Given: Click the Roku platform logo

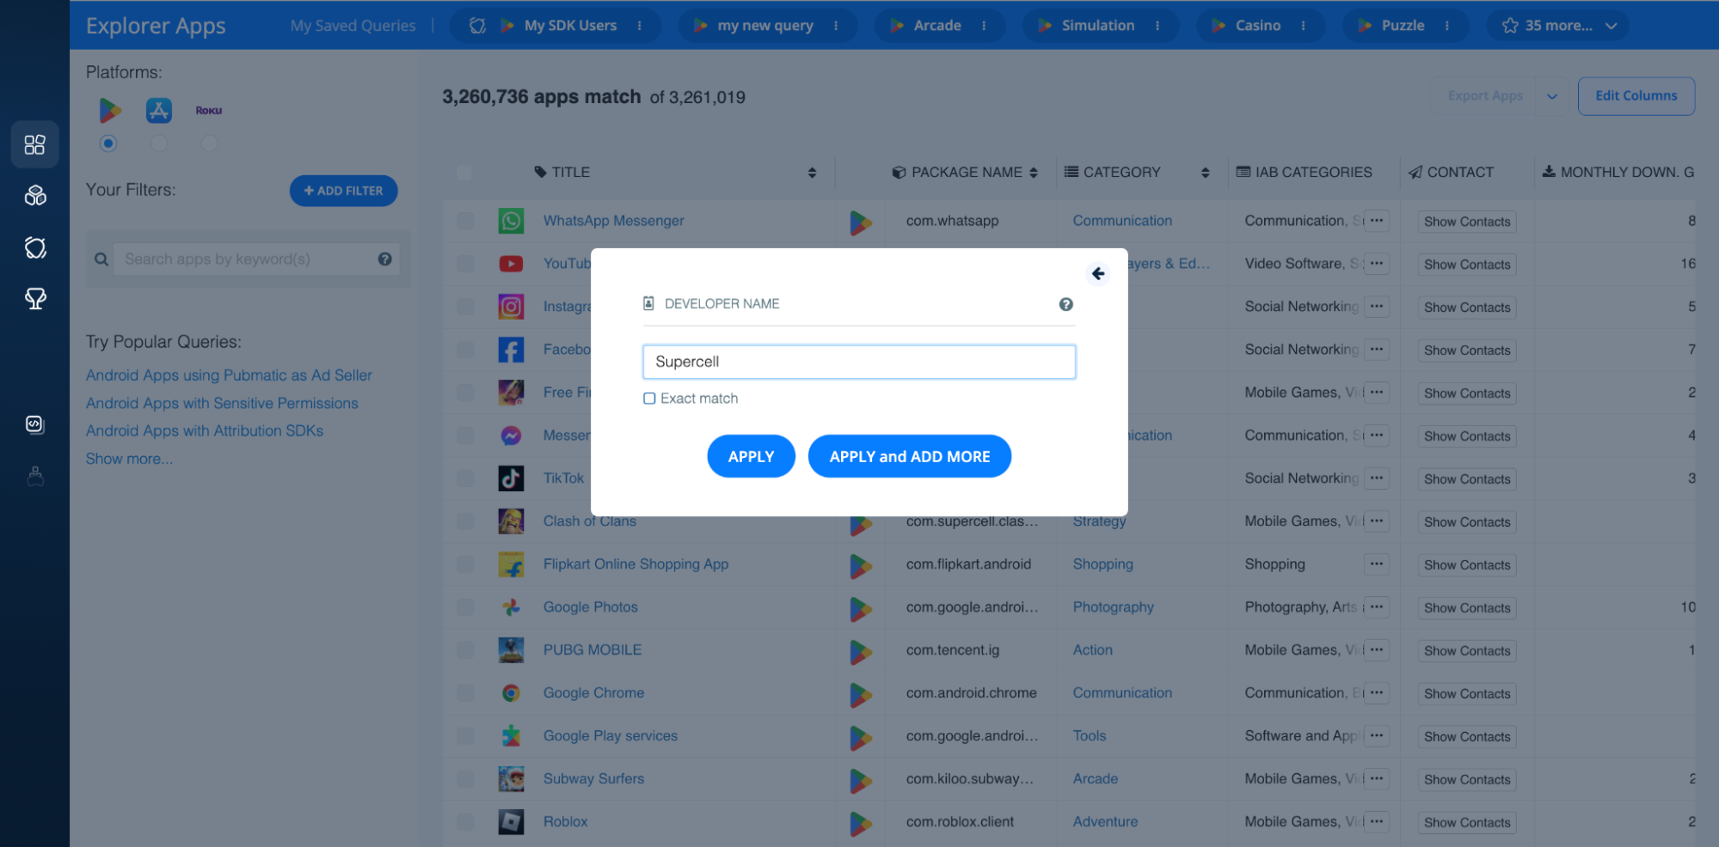Looking at the screenshot, I should [x=209, y=110].
